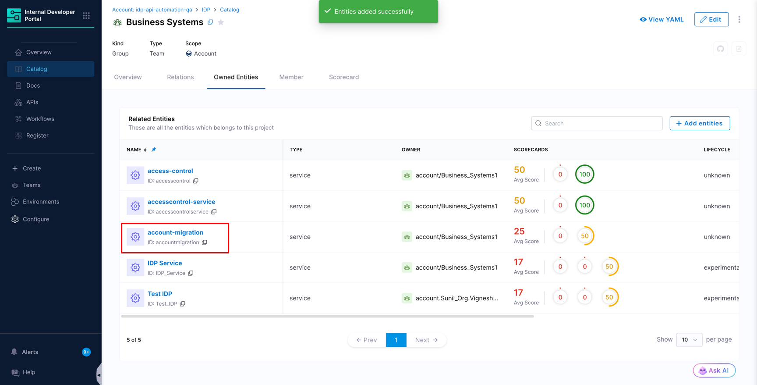This screenshot has height=385, width=757.
Task: Pin the Name column
Action: 154,150
